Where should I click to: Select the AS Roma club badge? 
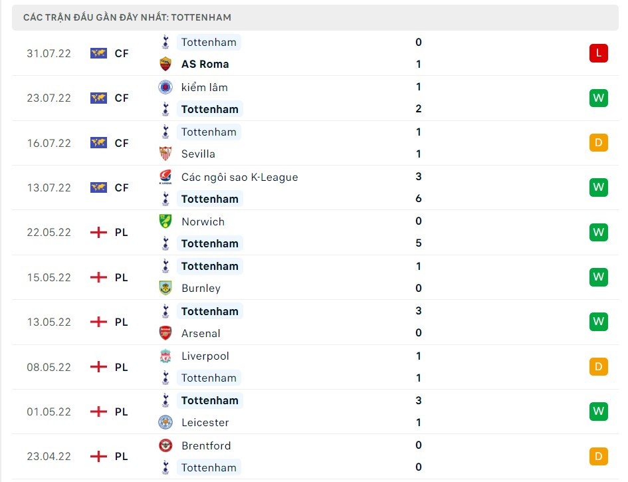click(166, 64)
